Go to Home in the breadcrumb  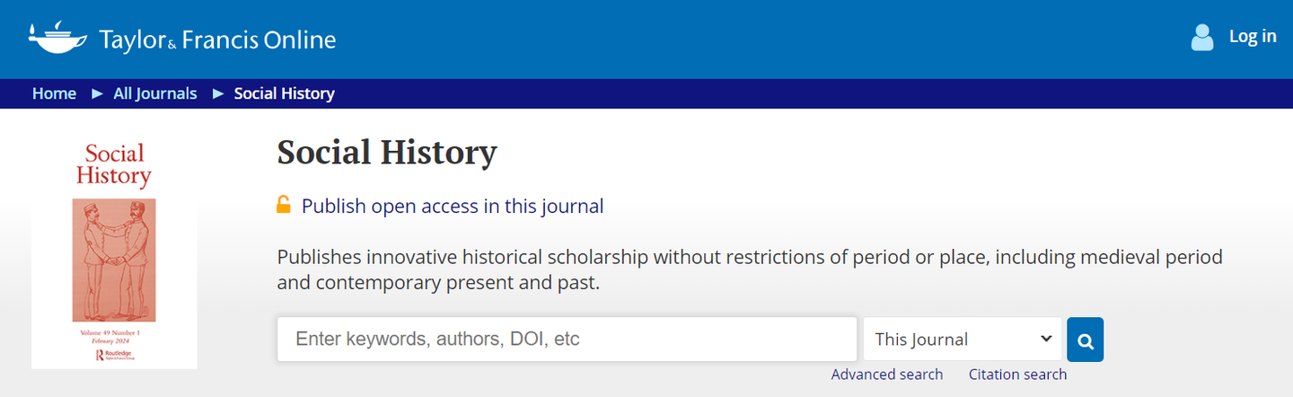pos(54,93)
